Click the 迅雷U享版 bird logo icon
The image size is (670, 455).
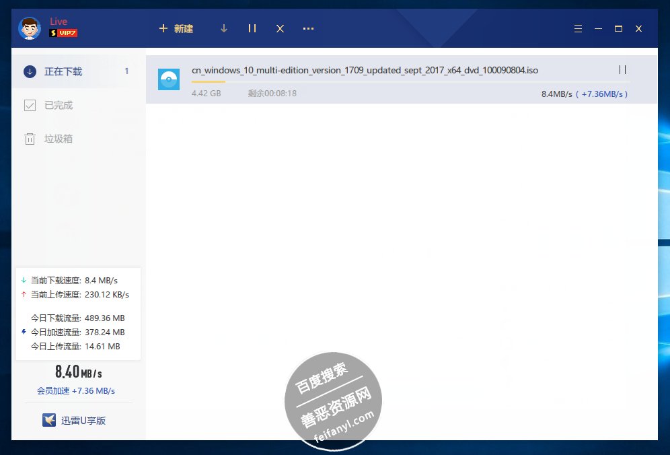point(48,420)
